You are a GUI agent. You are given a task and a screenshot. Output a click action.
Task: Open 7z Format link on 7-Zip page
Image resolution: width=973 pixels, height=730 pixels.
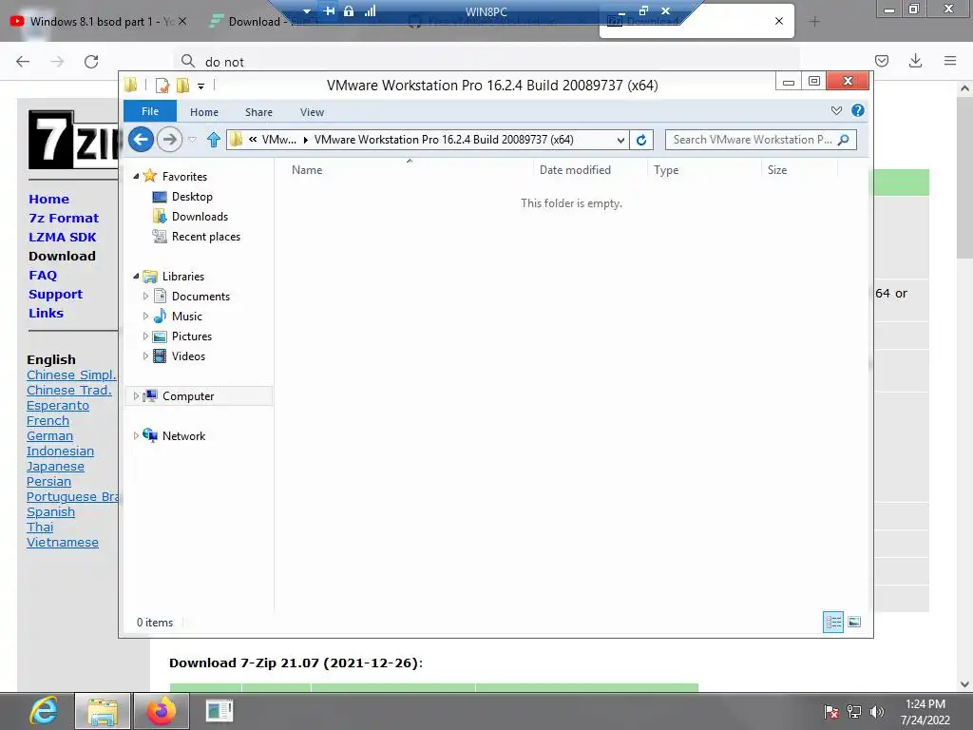pyautogui.click(x=64, y=218)
